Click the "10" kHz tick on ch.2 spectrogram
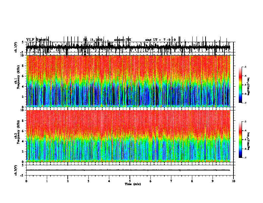Image resolution: width=263 pixels, height=203 pixels. pyautogui.click(x=22, y=110)
